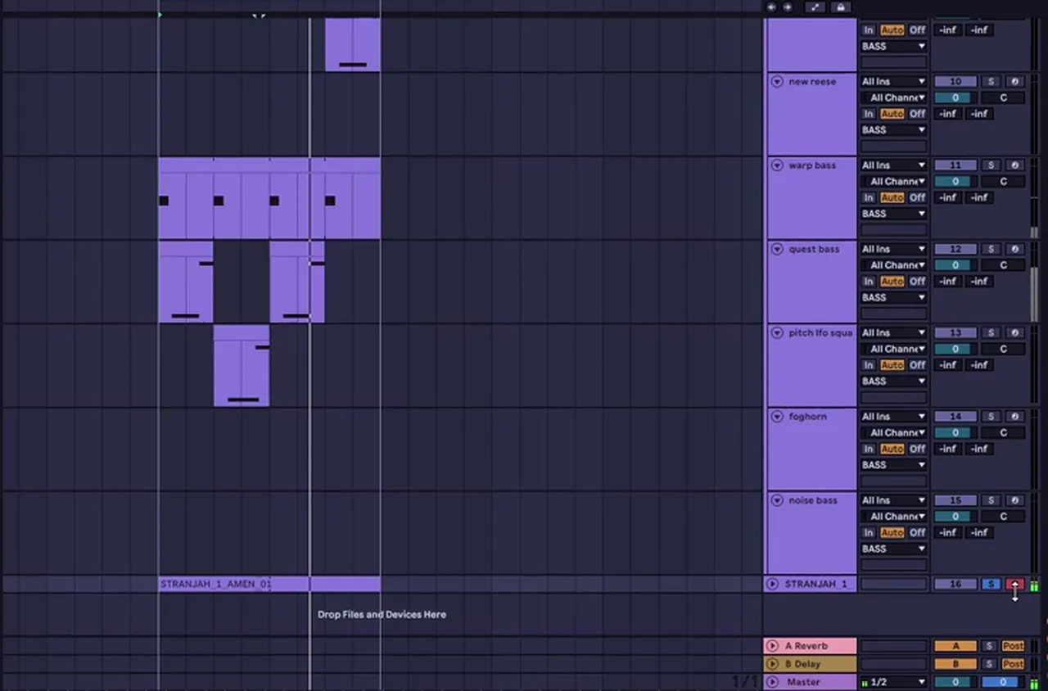
Task: Toggle track activator 12 on quest bass
Action: click(955, 249)
